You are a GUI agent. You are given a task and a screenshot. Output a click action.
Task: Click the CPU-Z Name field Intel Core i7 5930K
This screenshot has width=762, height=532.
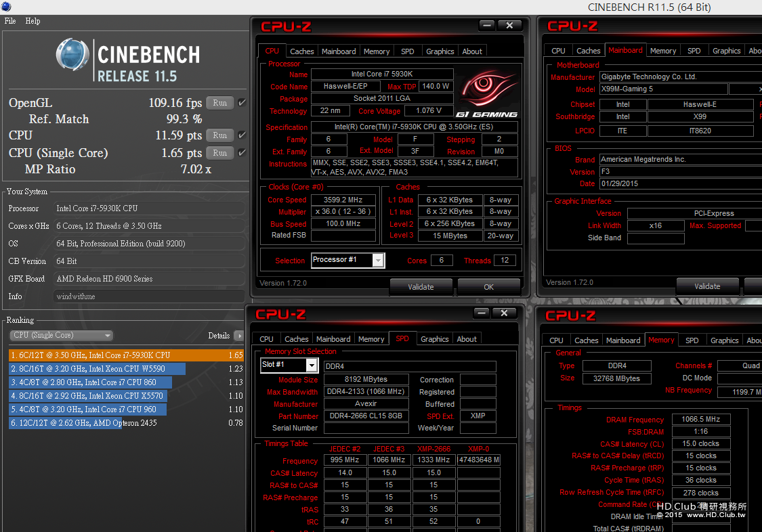[x=382, y=74]
